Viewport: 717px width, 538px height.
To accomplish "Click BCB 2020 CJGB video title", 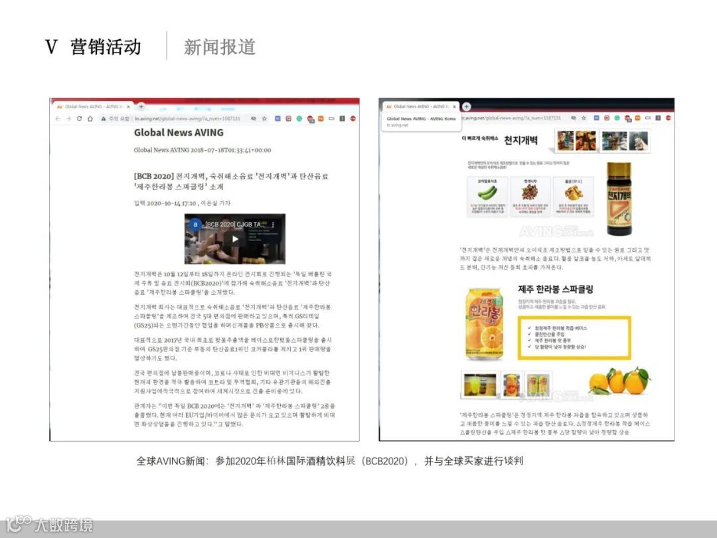I will click(x=236, y=224).
